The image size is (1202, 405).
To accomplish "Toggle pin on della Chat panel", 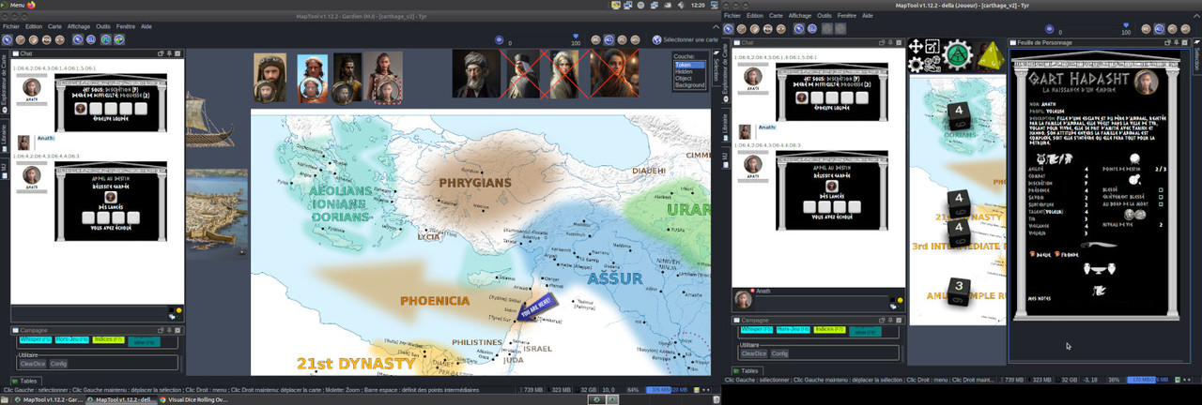I will (888, 43).
